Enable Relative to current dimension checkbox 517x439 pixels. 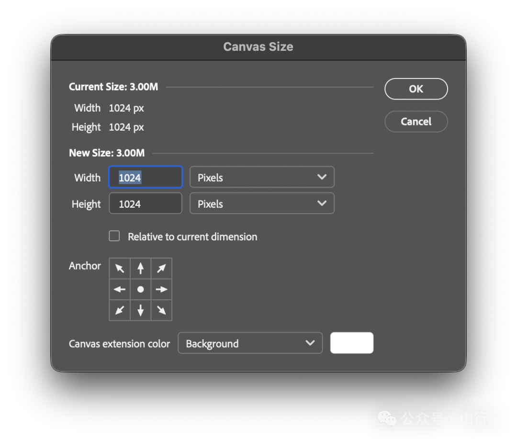[114, 236]
